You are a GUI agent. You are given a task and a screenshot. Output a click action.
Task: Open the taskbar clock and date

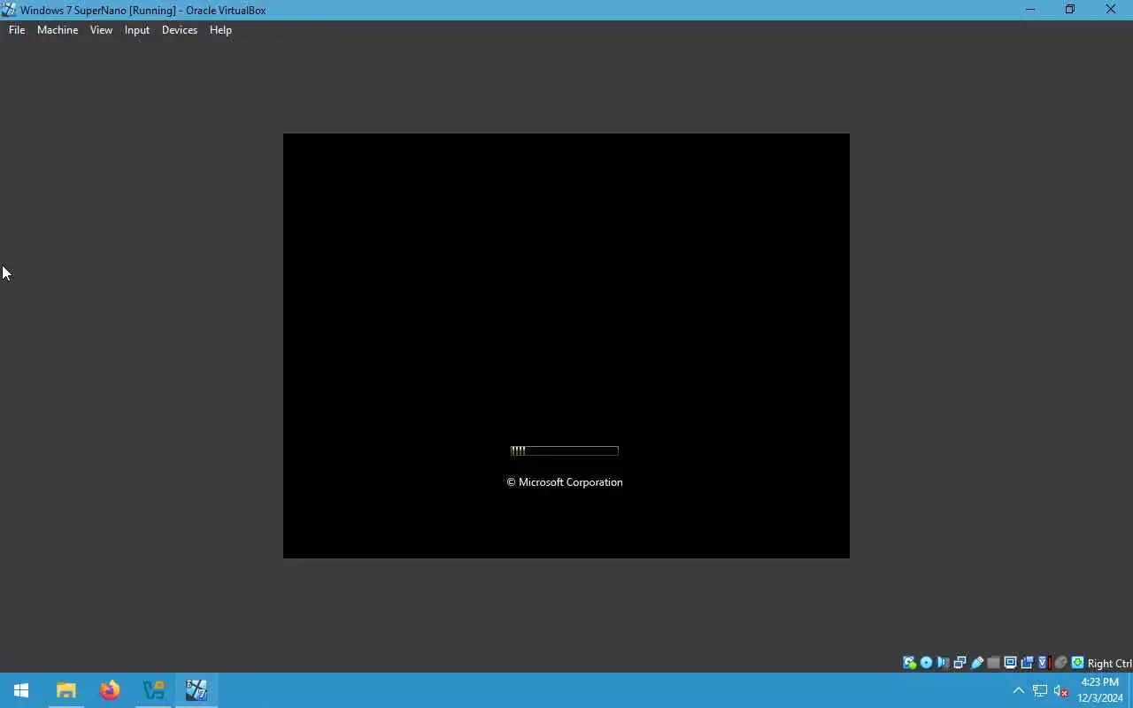[x=1100, y=690]
